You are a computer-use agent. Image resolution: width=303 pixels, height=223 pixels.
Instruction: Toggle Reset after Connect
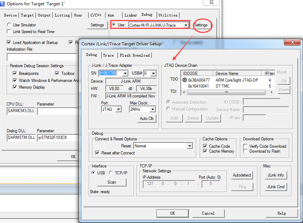click(97, 153)
